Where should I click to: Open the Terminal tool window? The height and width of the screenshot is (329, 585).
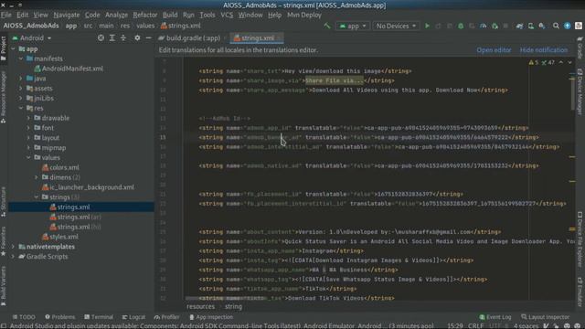coord(99,317)
